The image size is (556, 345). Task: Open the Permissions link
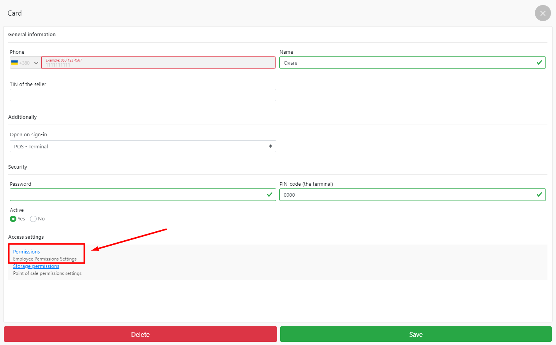point(26,252)
